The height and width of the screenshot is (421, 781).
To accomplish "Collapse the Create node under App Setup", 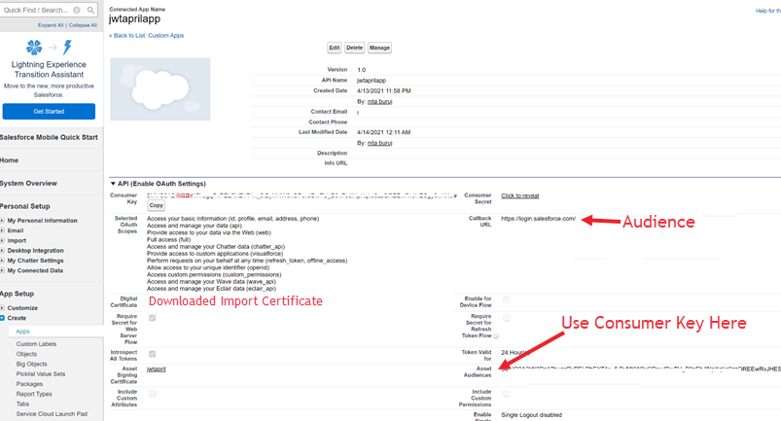I will tap(3, 318).
